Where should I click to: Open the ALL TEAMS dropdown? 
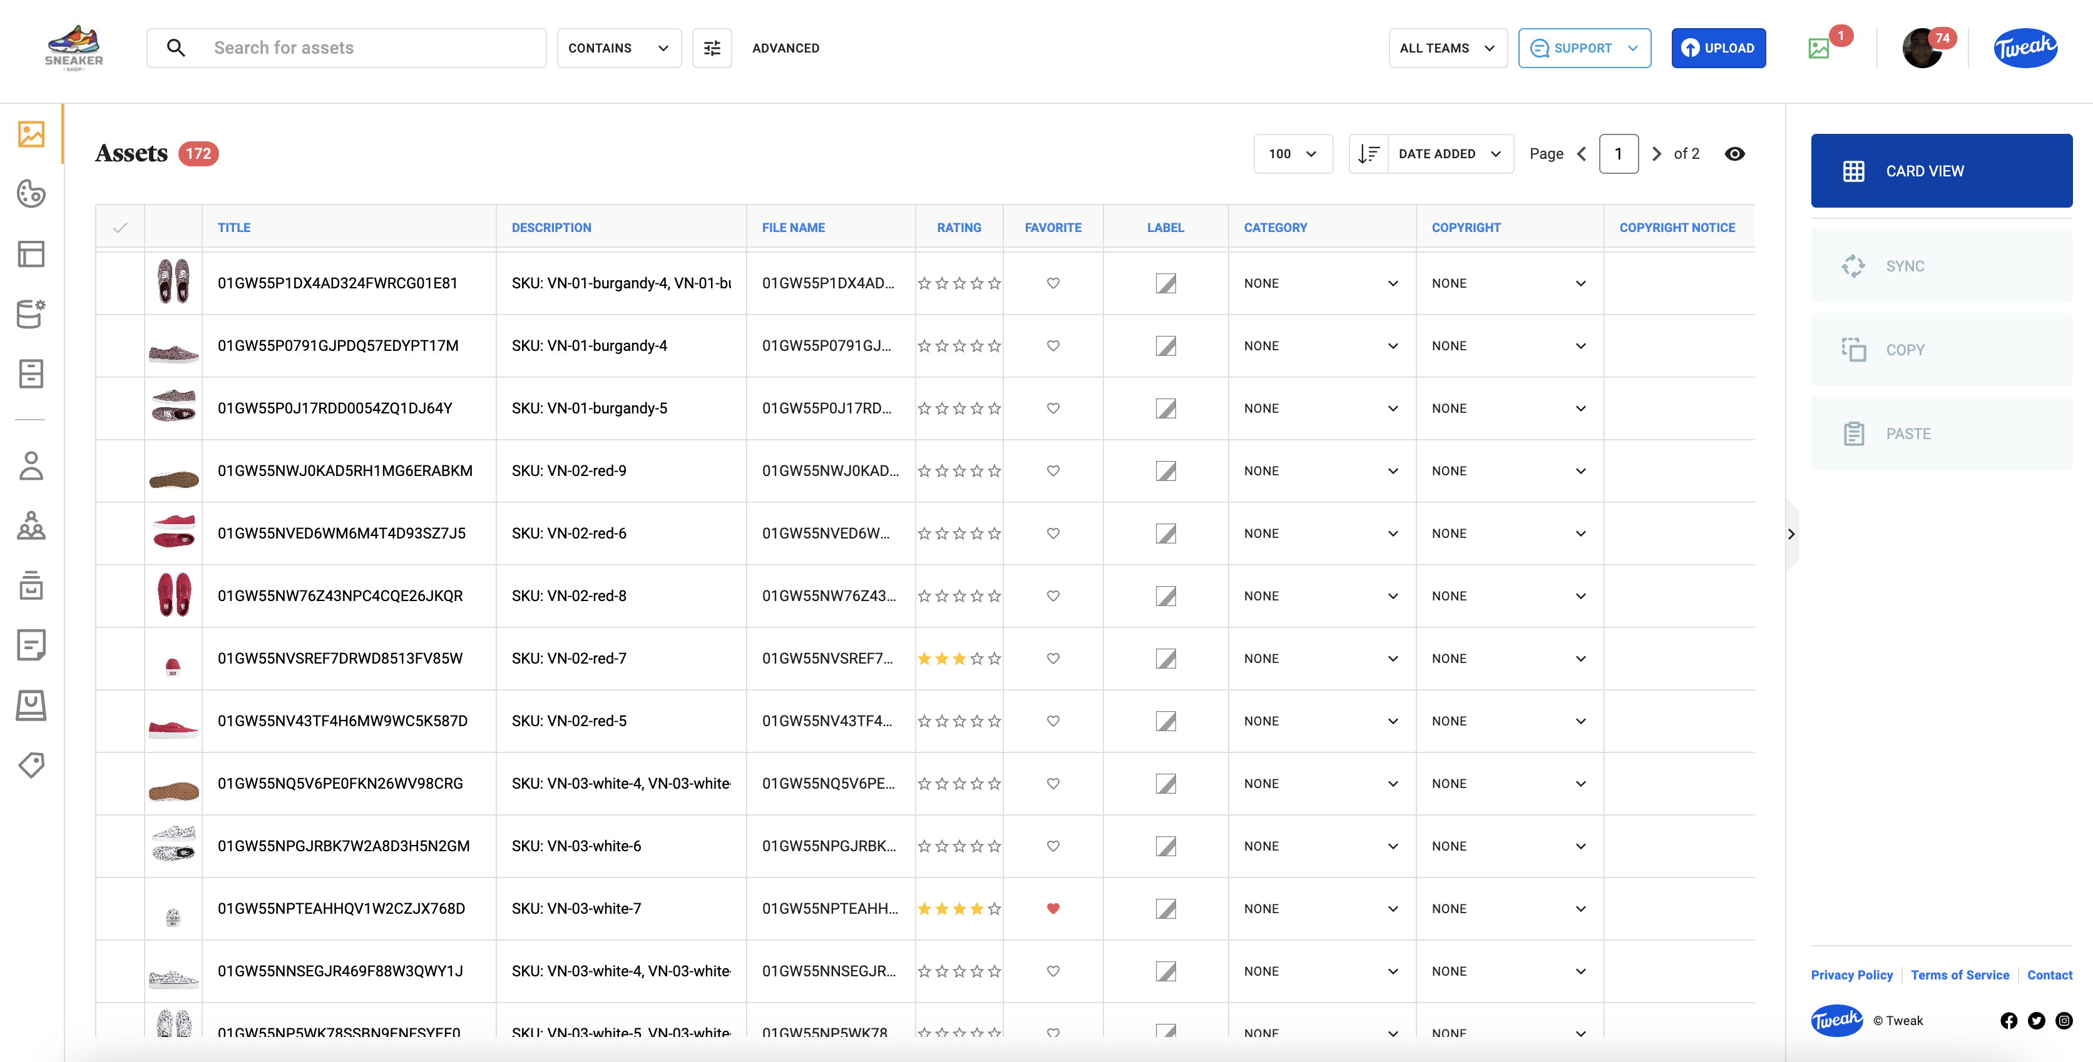[x=1447, y=48]
